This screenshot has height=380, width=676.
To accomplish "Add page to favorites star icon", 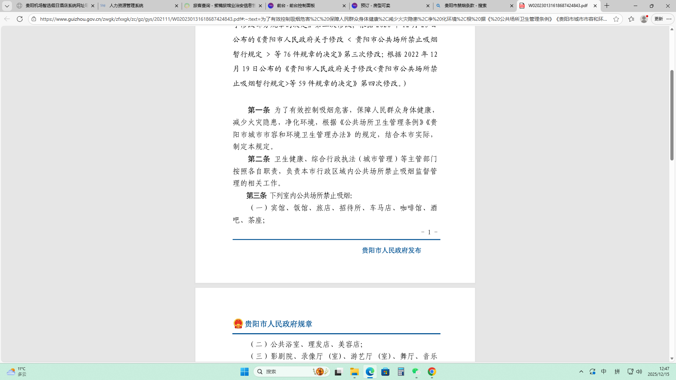I will coord(616,19).
